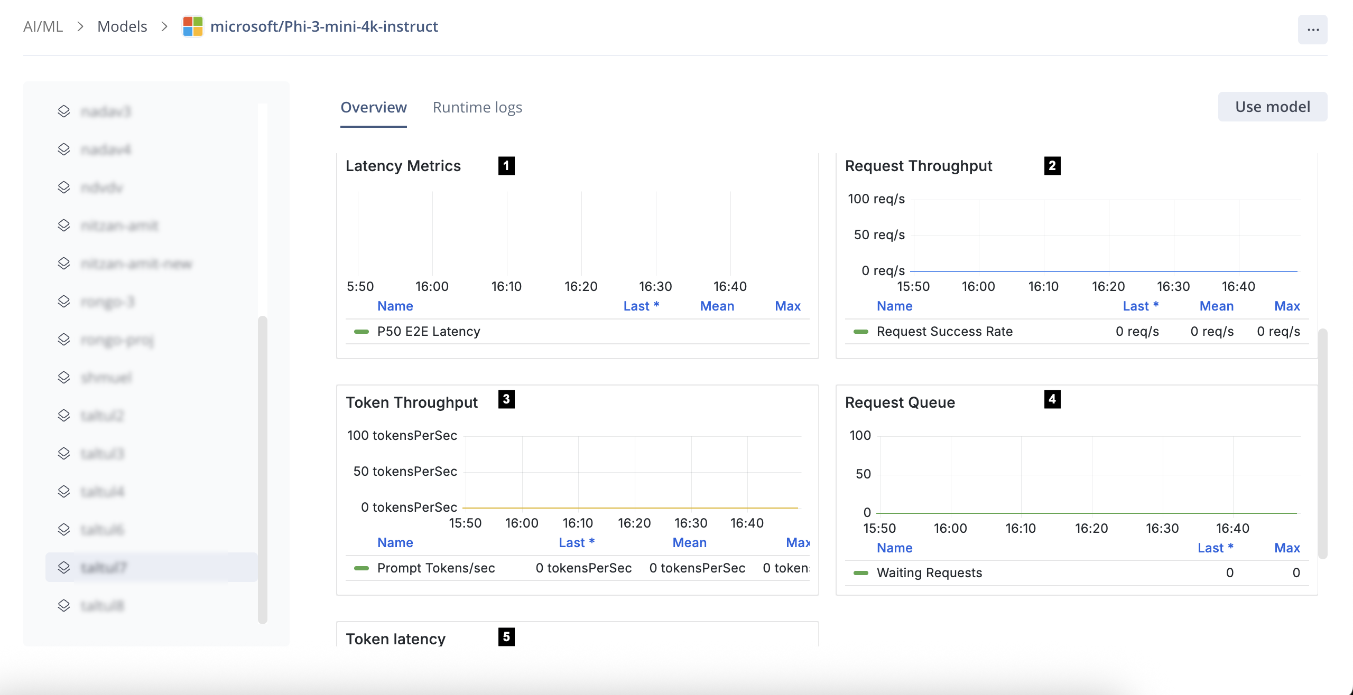Select the model stack icon beside shmuel
This screenshot has width=1353, height=695.
click(64, 377)
